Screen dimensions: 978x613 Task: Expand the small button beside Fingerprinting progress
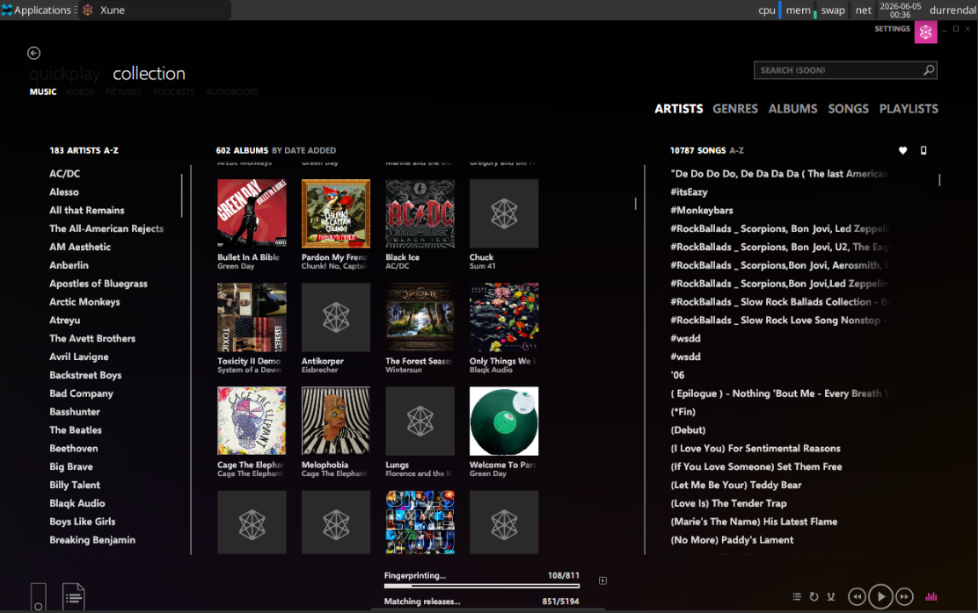pos(602,581)
